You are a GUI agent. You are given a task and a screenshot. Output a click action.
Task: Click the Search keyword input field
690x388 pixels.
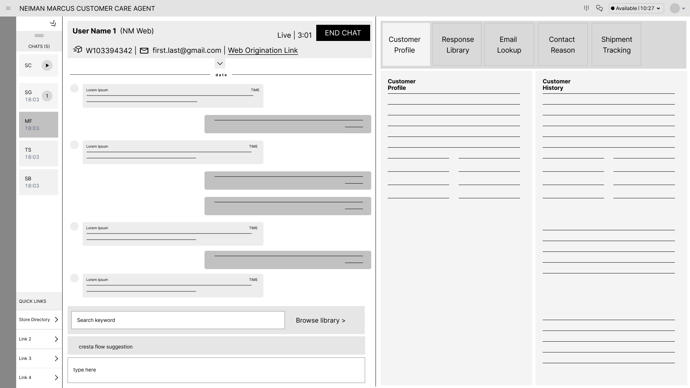click(178, 320)
